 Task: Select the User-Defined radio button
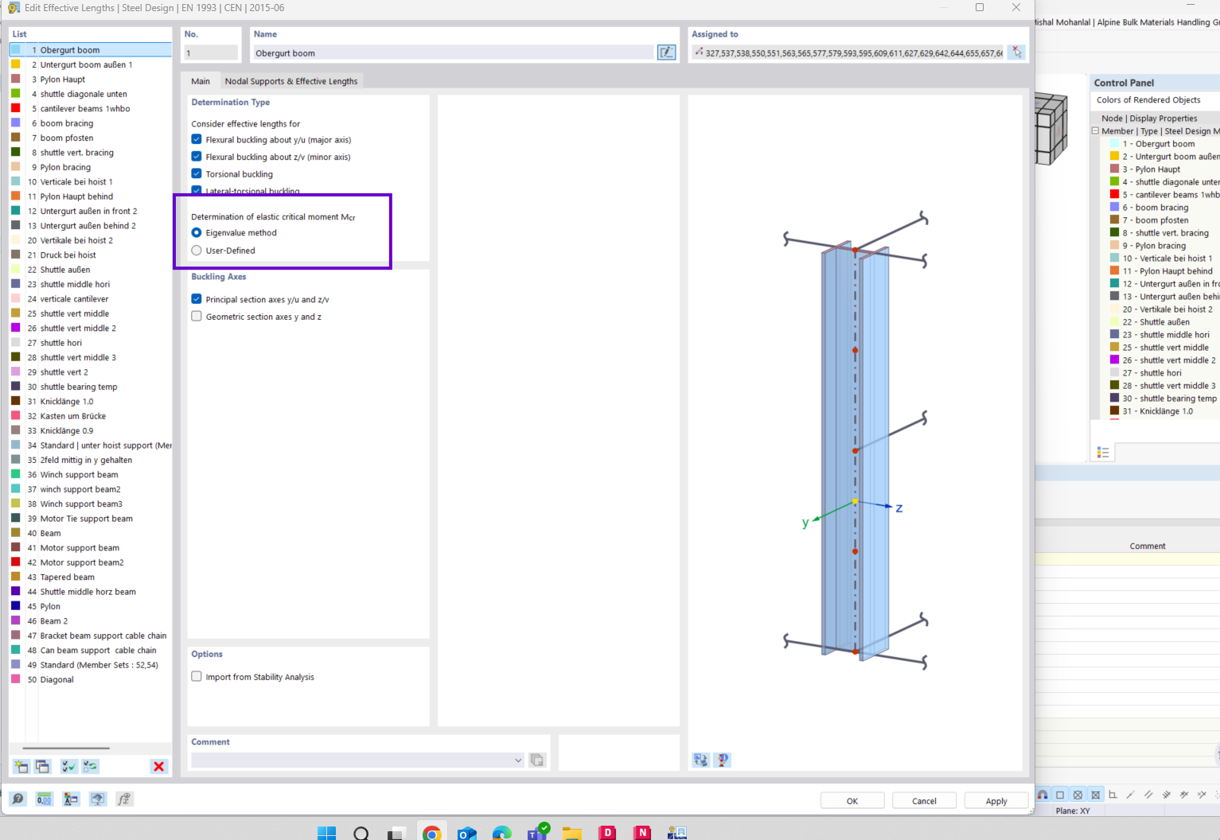click(197, 251)
